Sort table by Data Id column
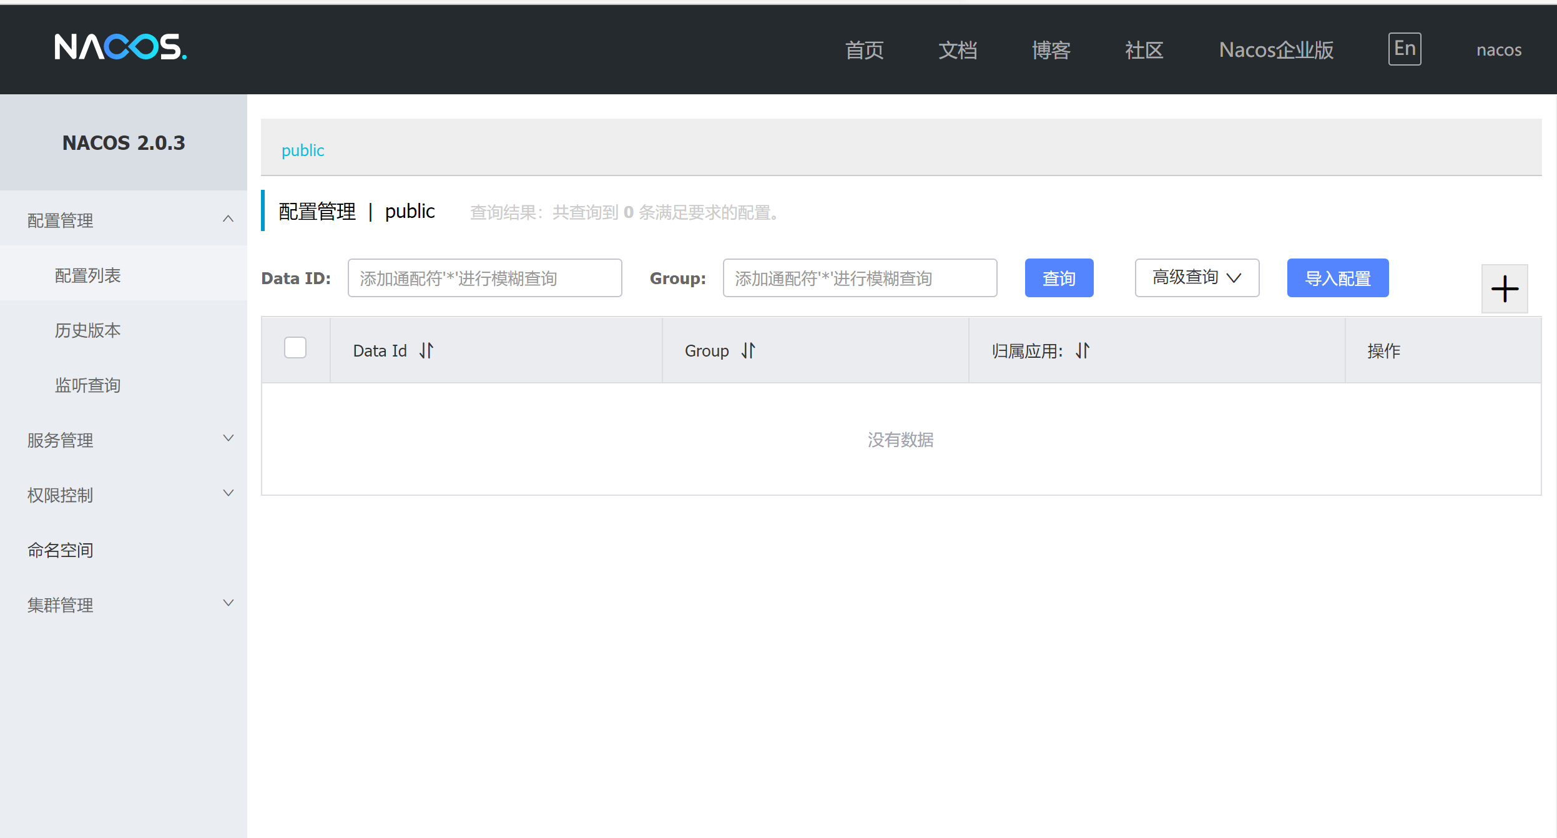The height and width of the screenshot is (838, 1557). 426,350
